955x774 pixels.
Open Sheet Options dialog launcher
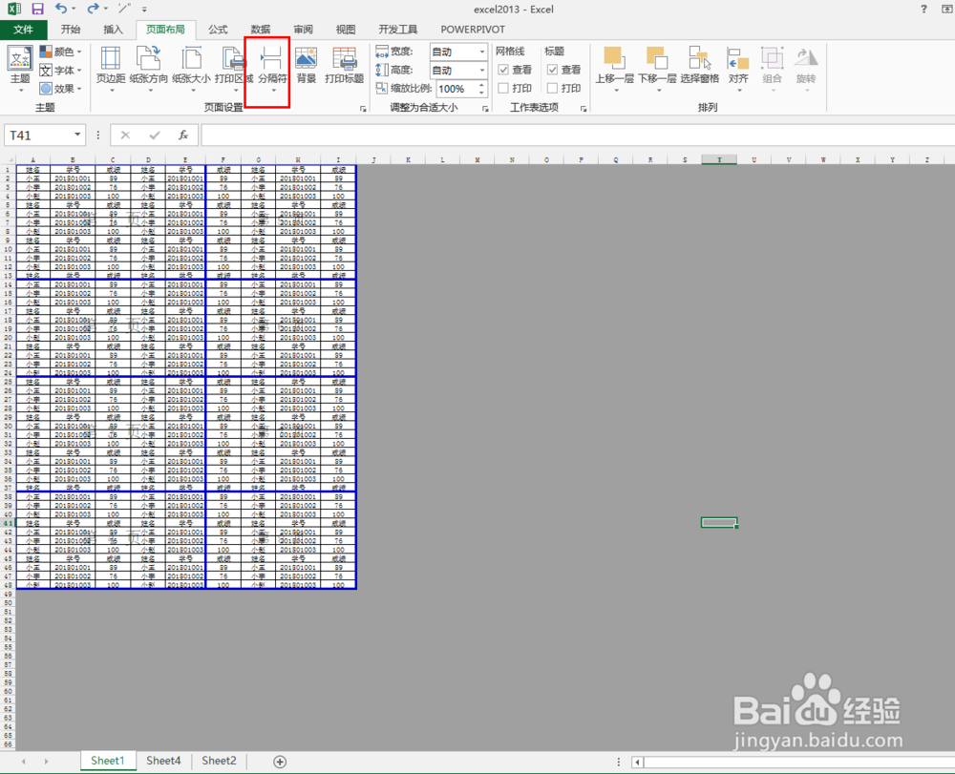[x=584, y=108]
